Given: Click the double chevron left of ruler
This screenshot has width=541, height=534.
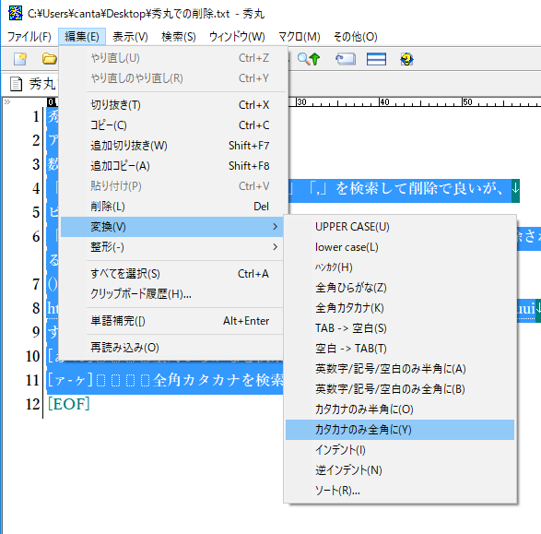Looking at the screenshot, I should pyautogui.click(x=7, y=101).
